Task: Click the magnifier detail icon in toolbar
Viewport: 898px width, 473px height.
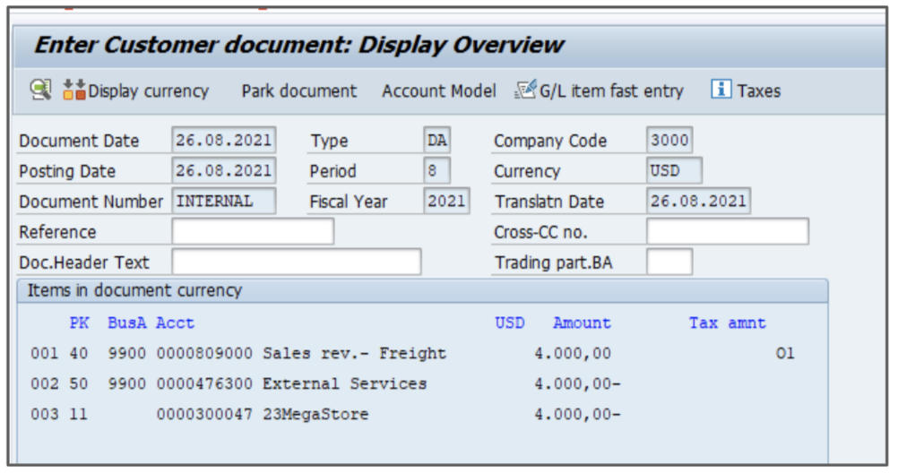Action: pos(40,90)
